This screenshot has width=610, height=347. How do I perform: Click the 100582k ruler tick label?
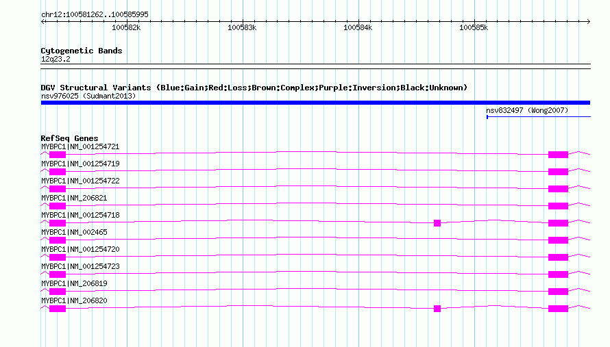(126, 27)
